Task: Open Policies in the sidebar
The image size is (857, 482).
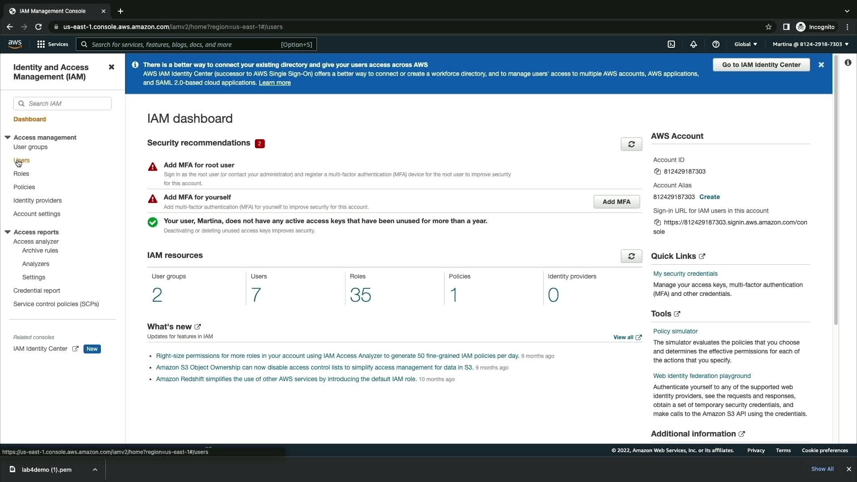Action: 24,187
